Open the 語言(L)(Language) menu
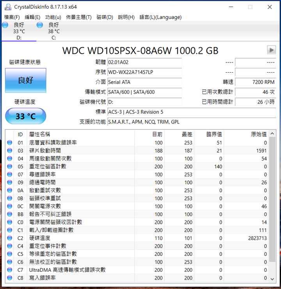Image resolution: width=281 pixels, height=289 pixels. click(x=160, y=17)
